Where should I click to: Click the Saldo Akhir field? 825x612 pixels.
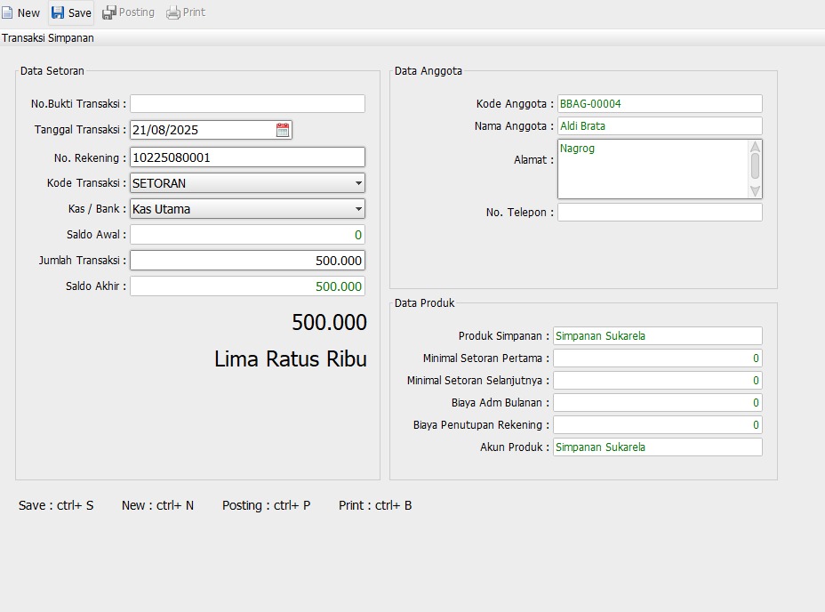coord(247,286)
